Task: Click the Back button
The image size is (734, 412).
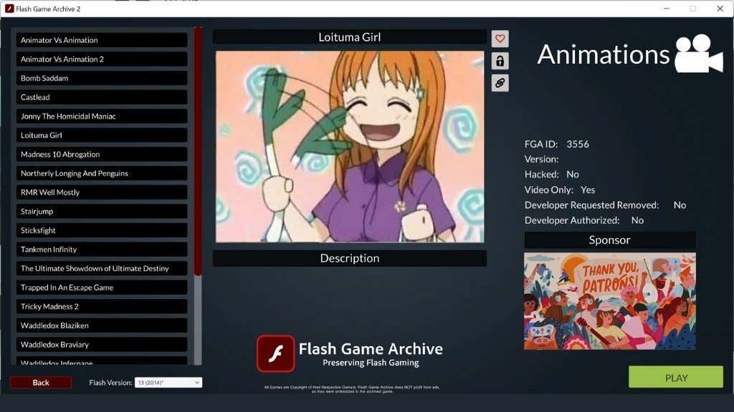Action: tap(42, 382)
